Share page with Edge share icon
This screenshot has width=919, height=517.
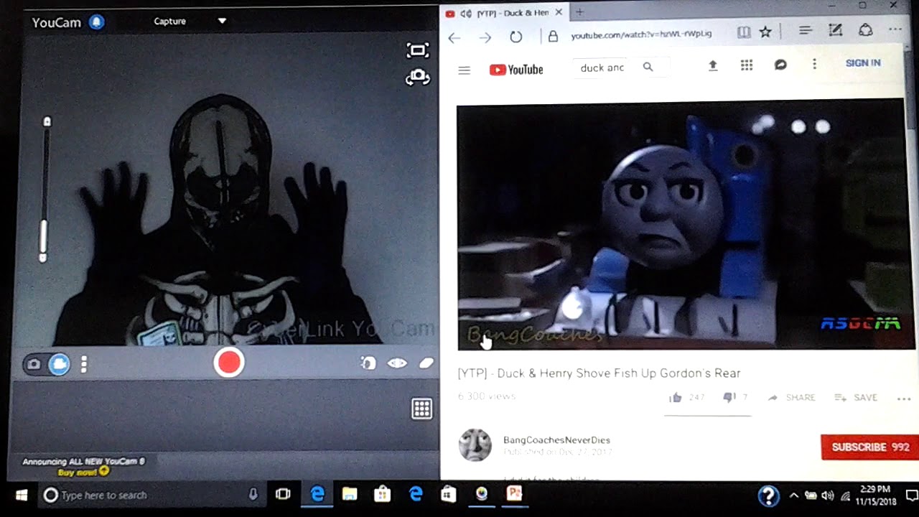click(x=866, y=29)
